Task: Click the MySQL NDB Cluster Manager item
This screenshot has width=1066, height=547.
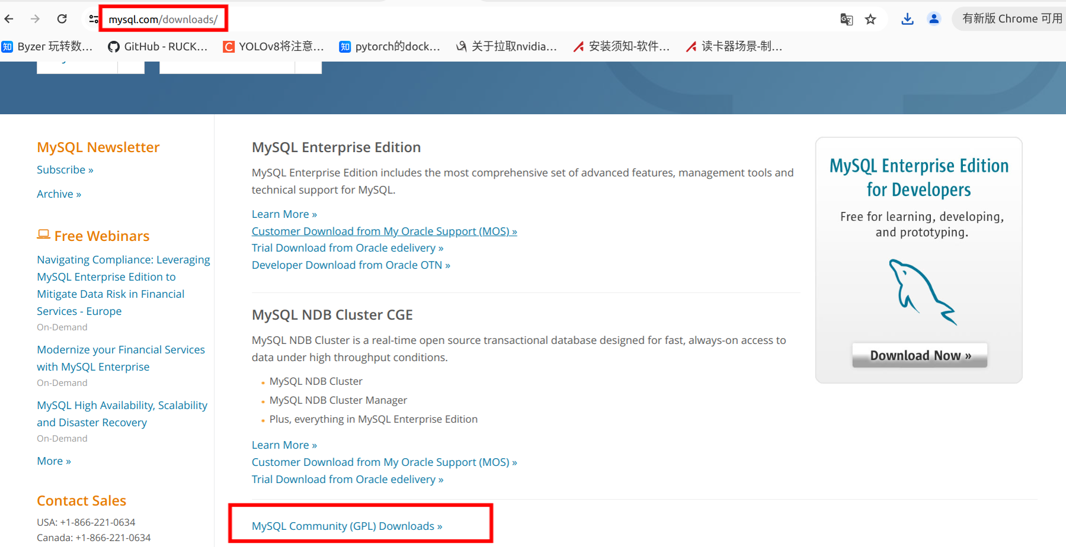Action: 338,400
